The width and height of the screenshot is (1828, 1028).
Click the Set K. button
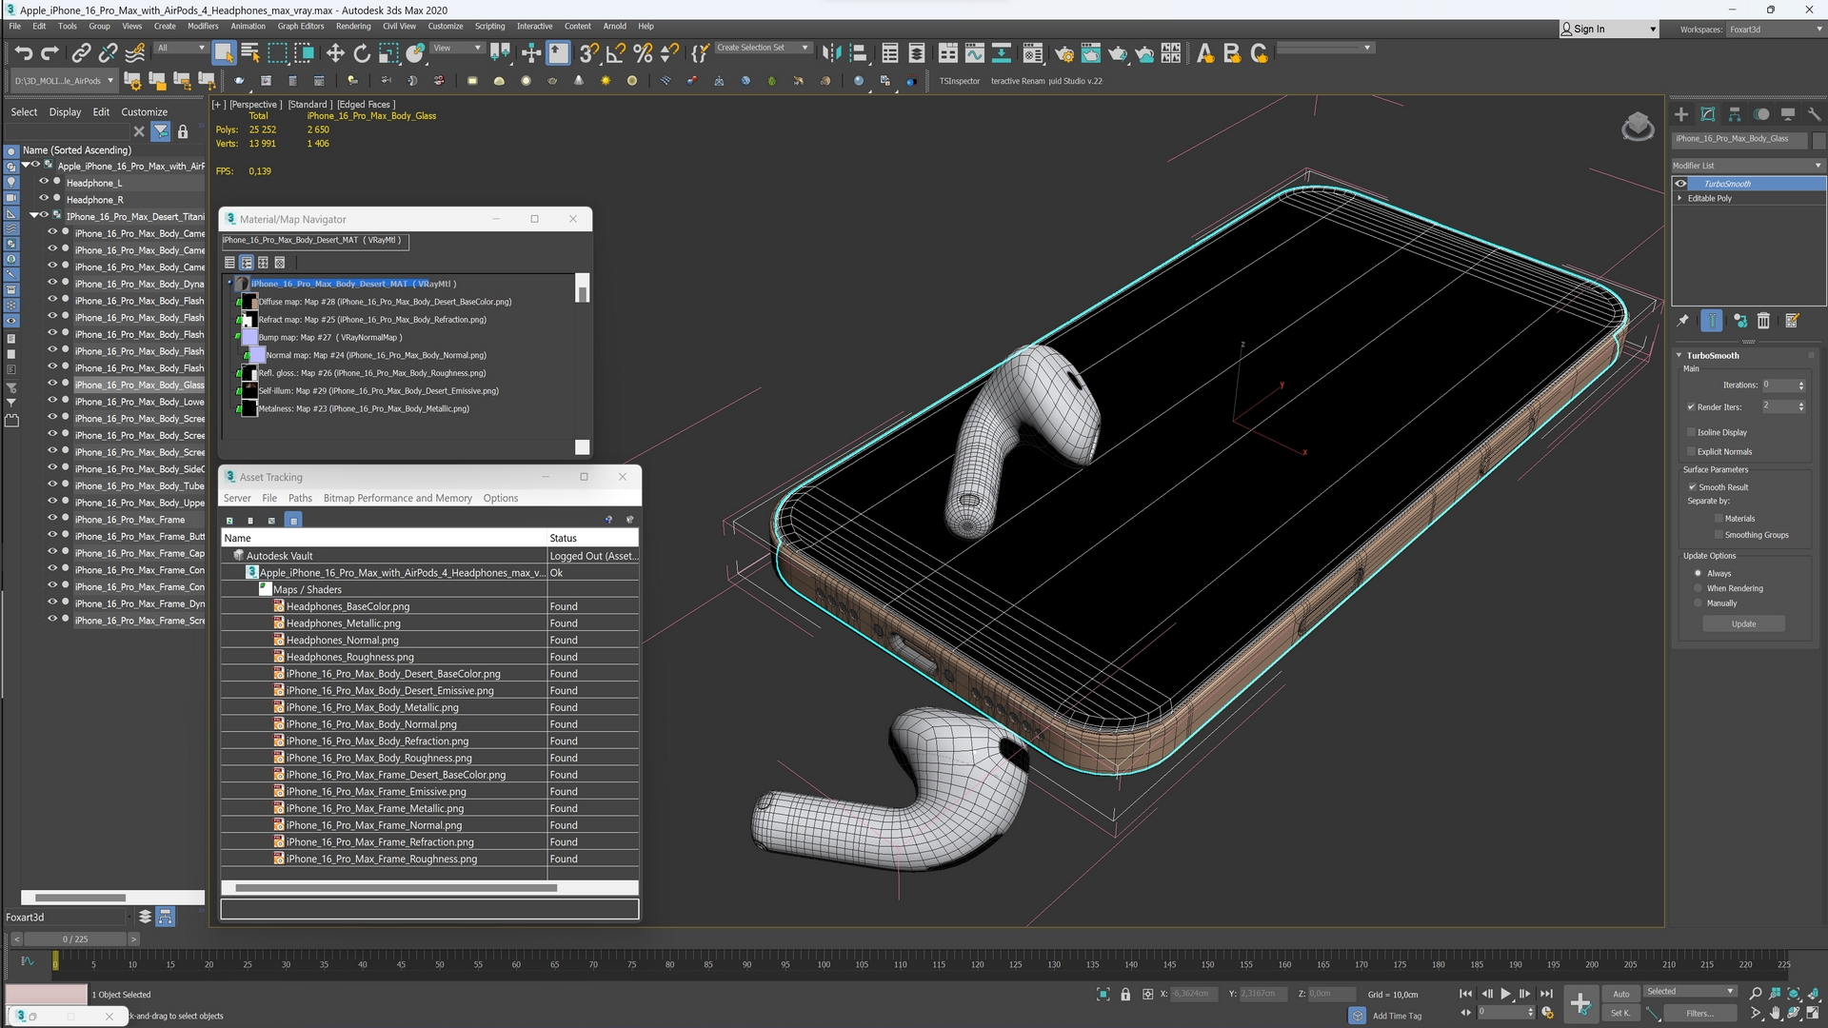[x=1620, y=1014]
